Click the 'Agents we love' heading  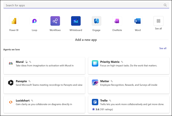pyautogui.click(x=11, y=50)
